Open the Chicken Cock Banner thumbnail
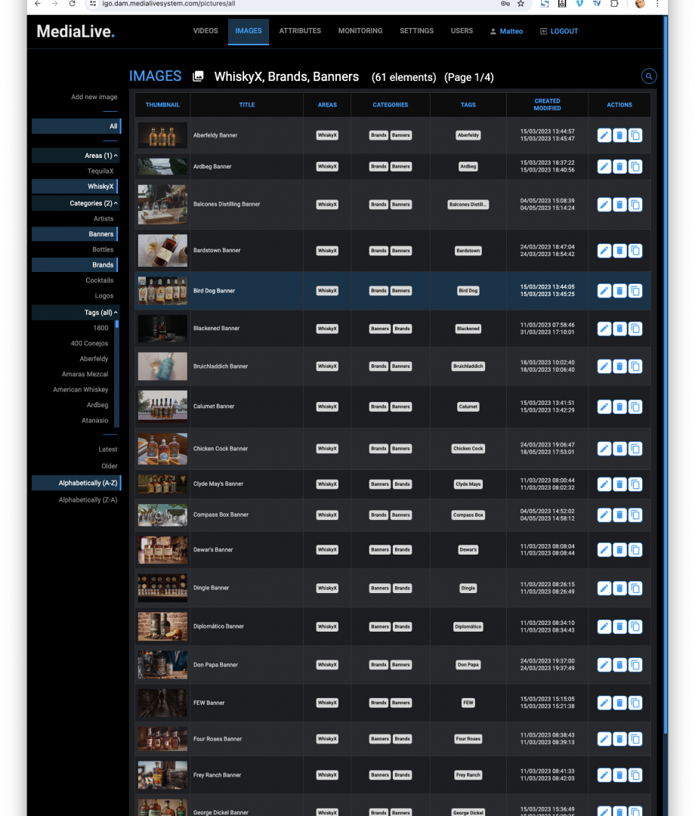 (162, 449)
